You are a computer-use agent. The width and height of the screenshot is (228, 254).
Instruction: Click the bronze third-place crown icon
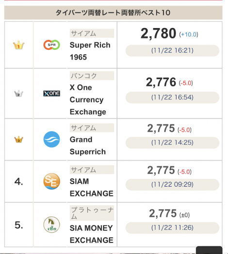point(18,139)
